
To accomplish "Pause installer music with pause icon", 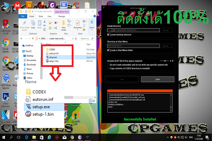I will click(x=172, y=61).
